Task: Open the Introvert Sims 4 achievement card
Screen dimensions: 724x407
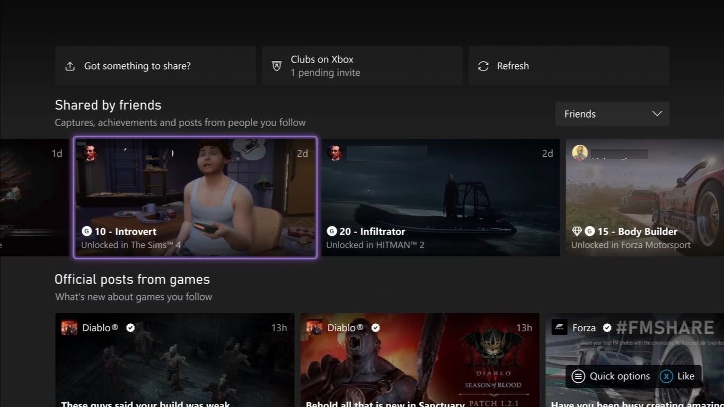Action: (196, 197)
